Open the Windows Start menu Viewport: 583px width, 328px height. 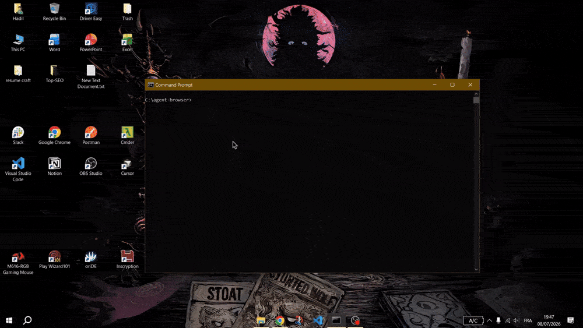click(x=9, y=320)
